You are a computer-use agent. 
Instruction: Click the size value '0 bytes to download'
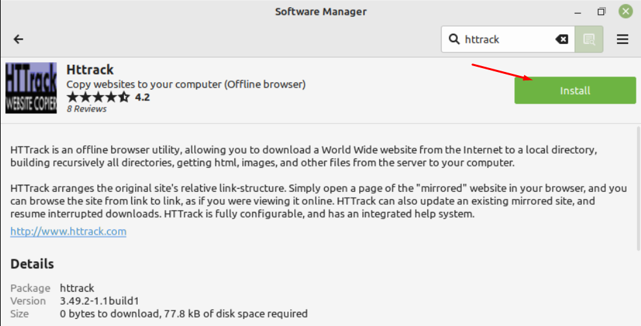click(184, 314)
